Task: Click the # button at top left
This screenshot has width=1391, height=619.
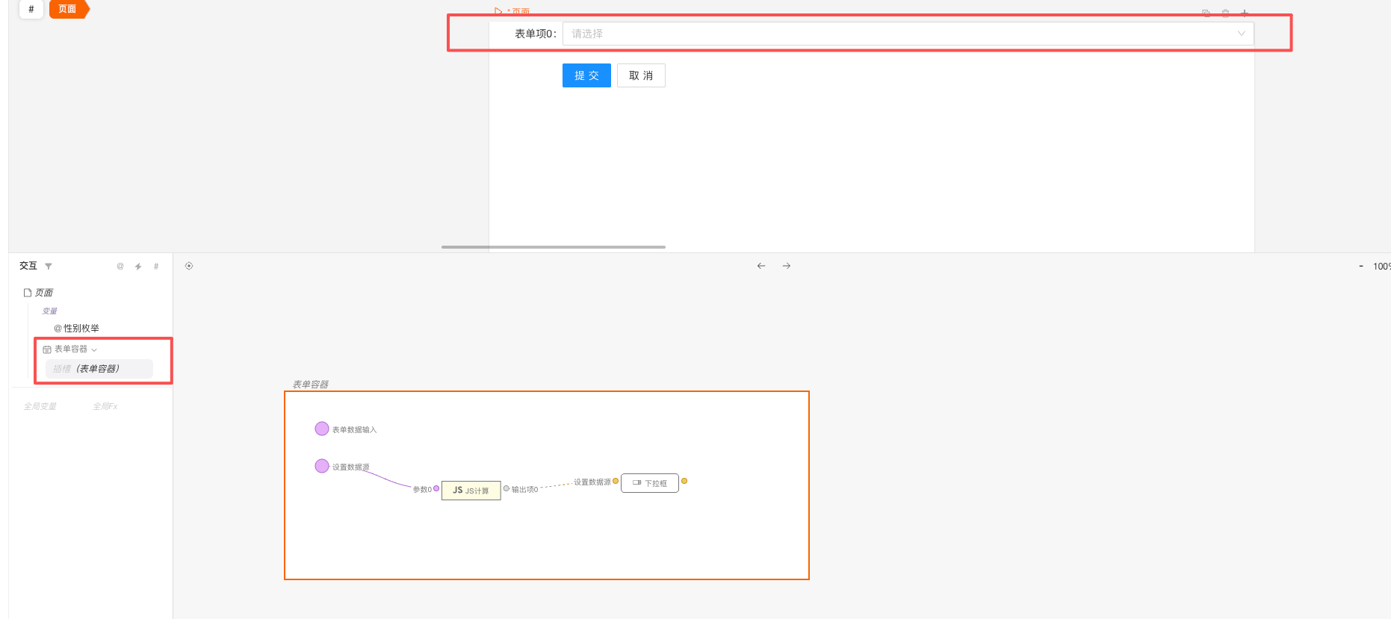Action: click(x=31, y=9)
